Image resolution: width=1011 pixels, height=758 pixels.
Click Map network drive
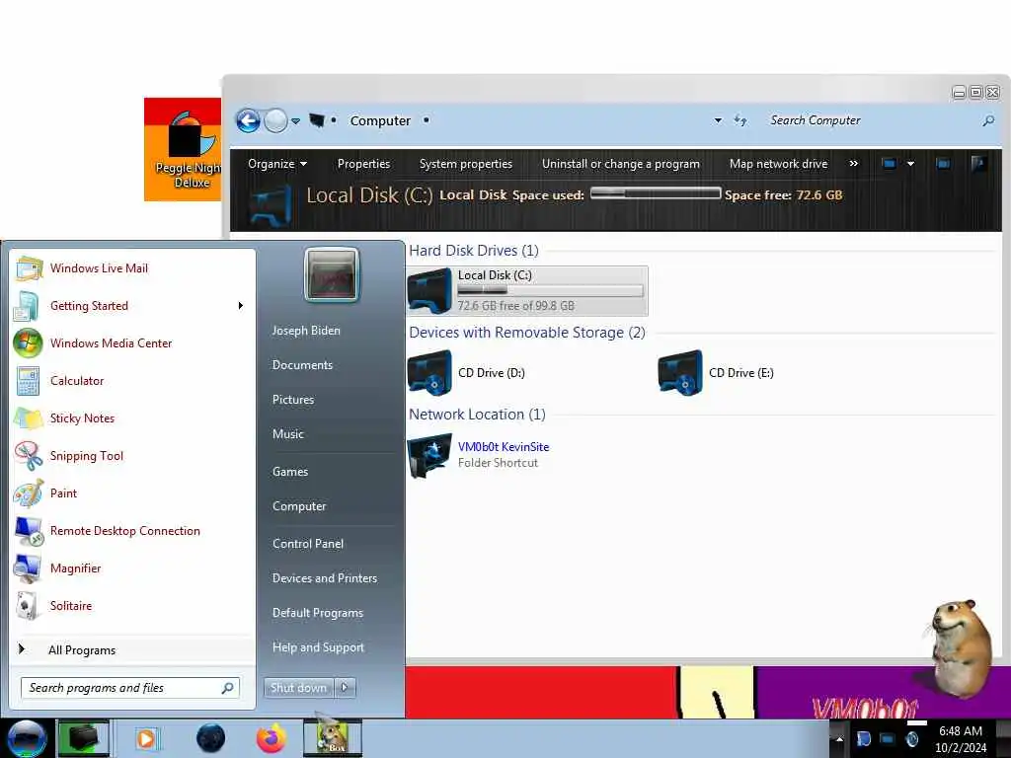coord(778,164)
